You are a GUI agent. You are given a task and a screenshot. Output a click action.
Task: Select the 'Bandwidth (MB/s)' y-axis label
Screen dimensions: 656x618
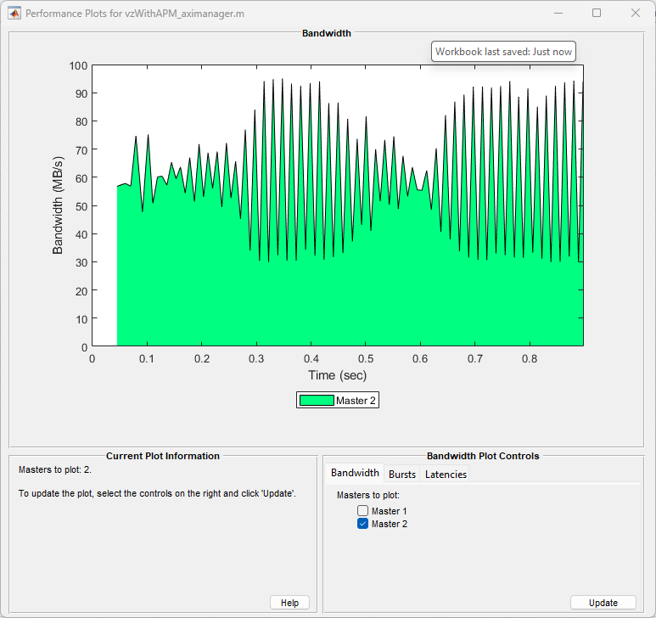tap(59, 205)
